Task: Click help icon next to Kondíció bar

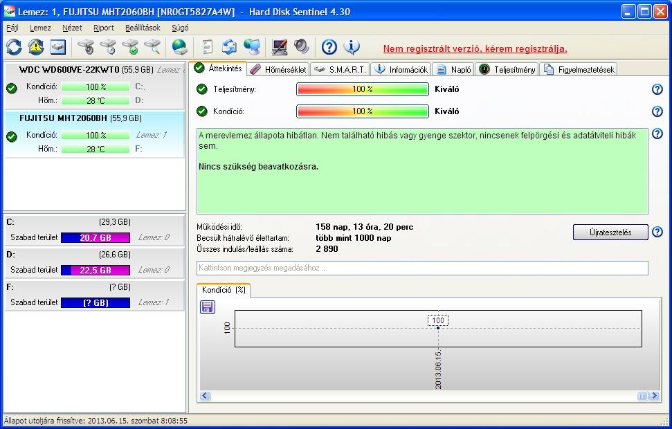Action: [657, 111]
